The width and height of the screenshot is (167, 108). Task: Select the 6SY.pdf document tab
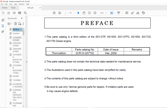(30, 8)
